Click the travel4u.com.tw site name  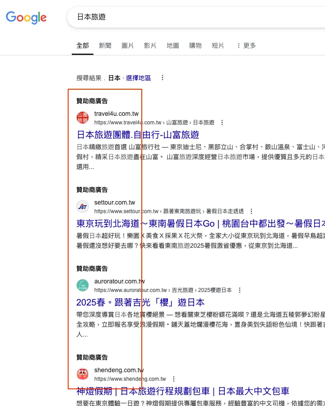(116, 114)
